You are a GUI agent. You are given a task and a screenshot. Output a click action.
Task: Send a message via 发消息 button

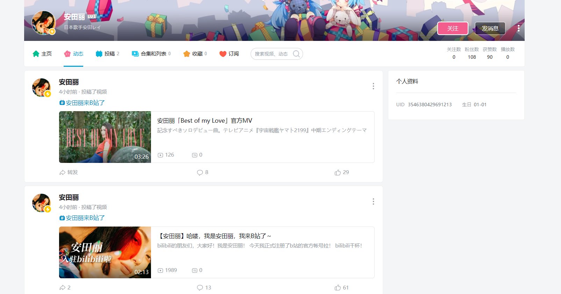pyautogui.click(x=490, y=28)
